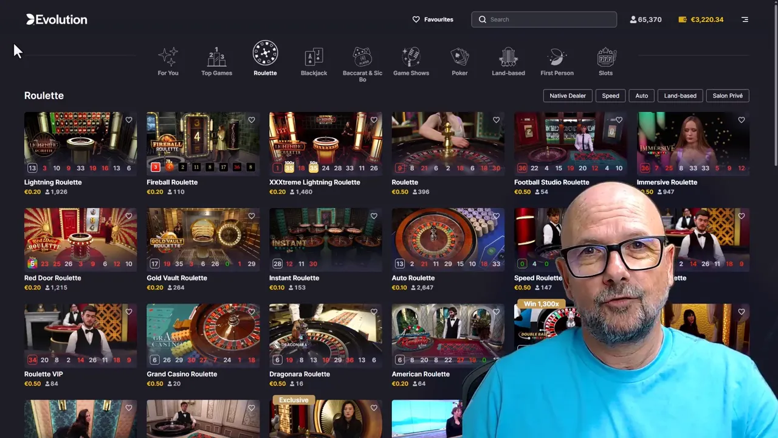Click the Search input field
This screenshot has height=438, width=778.
tap(544, 19)
